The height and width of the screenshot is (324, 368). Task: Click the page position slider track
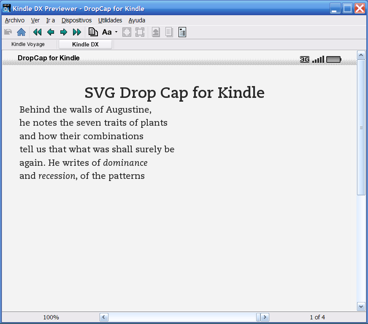click(x=182, y=317)
